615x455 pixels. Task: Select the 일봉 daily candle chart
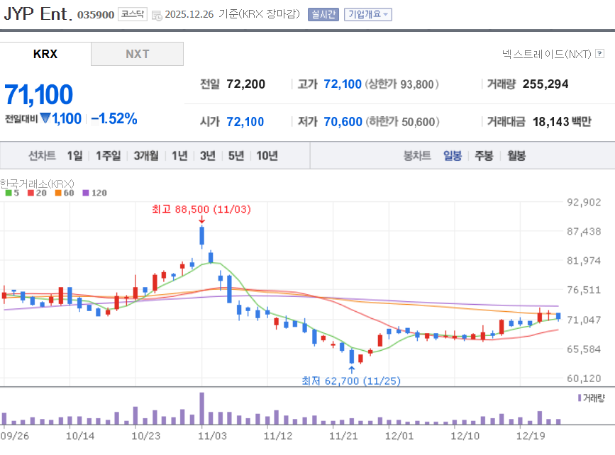point(453,156)
